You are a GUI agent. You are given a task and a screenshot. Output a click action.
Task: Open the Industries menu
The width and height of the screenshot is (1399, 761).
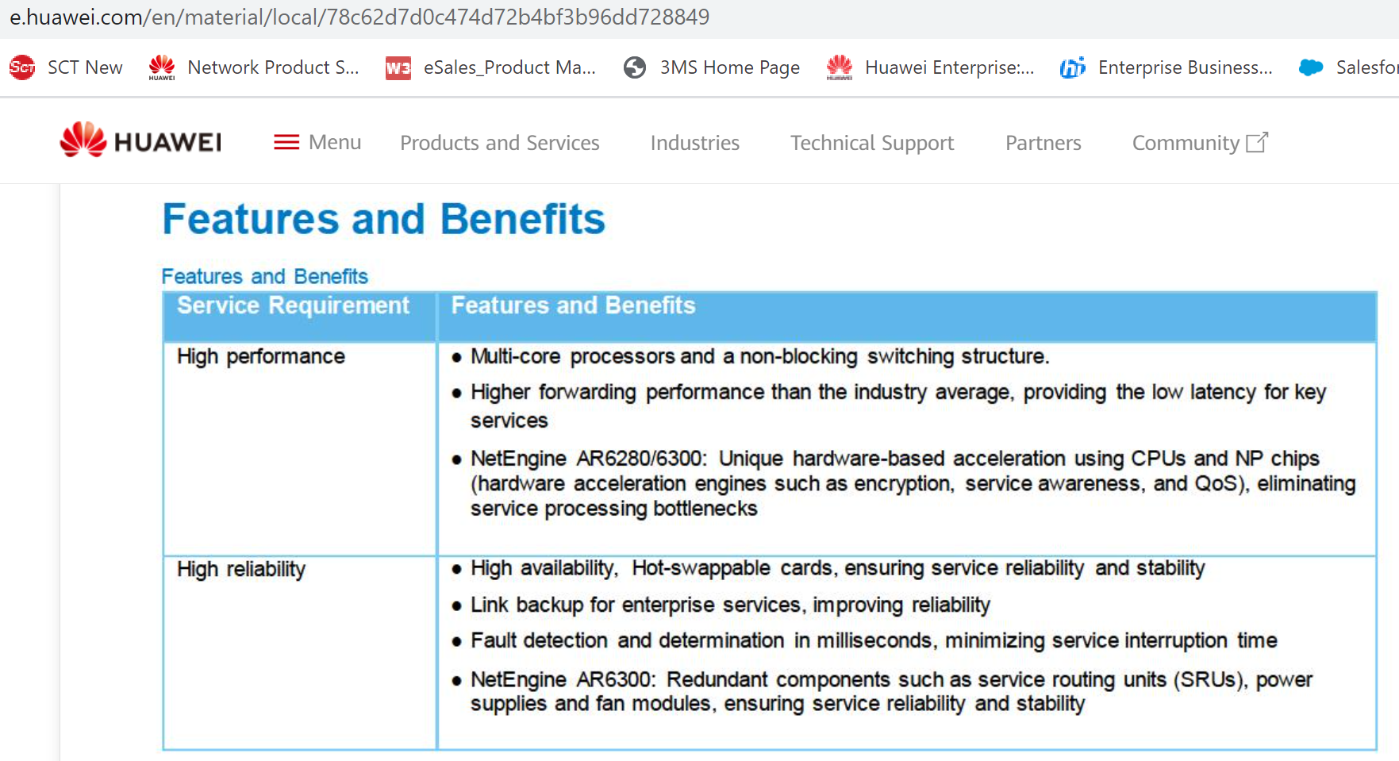click(x=695, y=143)
